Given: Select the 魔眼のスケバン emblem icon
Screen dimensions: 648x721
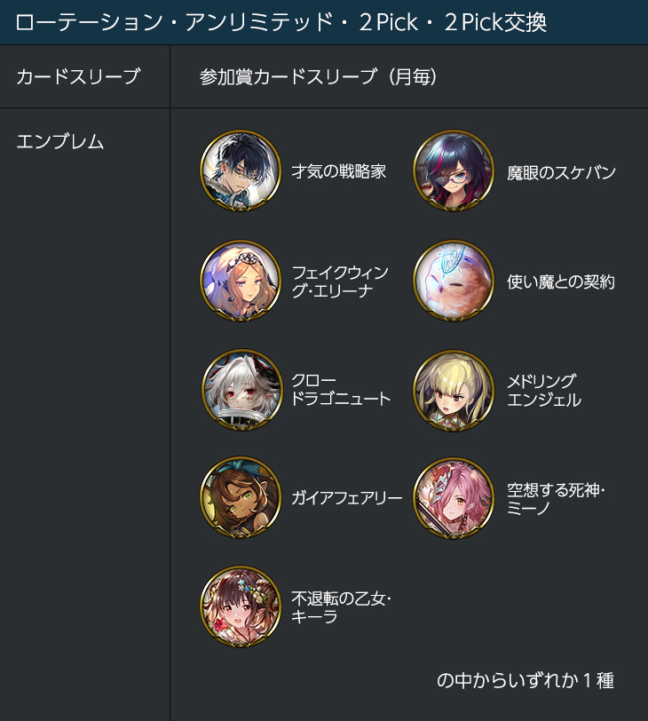Looking at the screenshot, I should [x=454, y=170].
